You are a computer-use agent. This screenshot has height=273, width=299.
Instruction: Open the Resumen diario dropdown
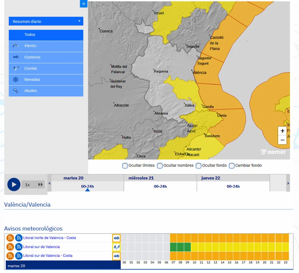(x=46, y=22)
